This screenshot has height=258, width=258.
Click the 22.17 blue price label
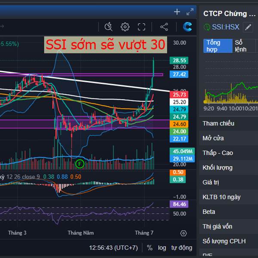pyautogui.click(x=179, y=139)
